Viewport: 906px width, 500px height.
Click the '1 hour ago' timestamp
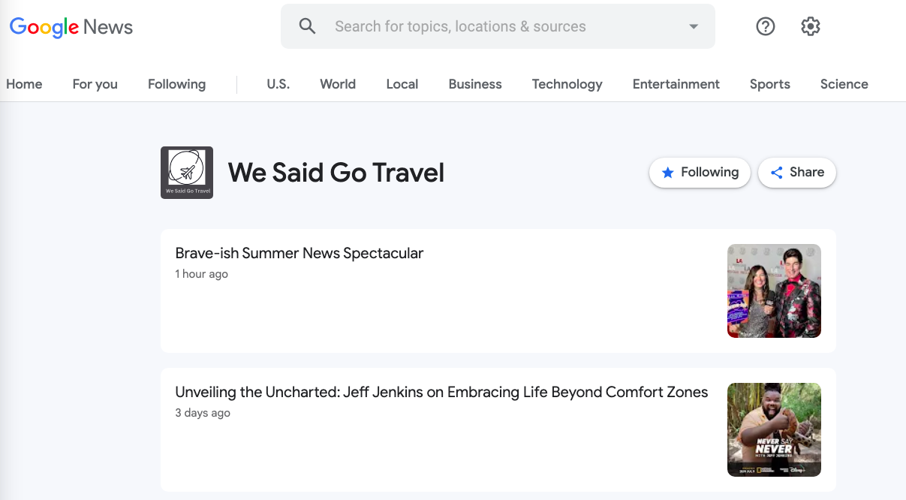pyautogui.click(x=202, y=274)
